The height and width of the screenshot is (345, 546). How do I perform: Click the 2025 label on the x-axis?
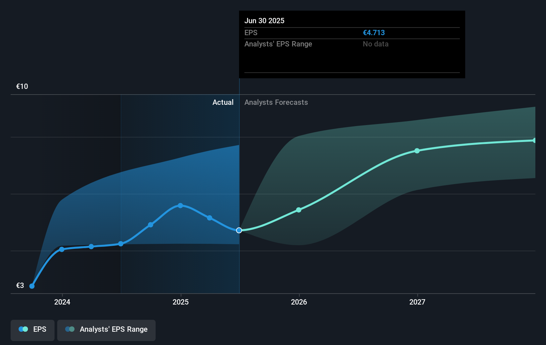[x=180, y=302]
